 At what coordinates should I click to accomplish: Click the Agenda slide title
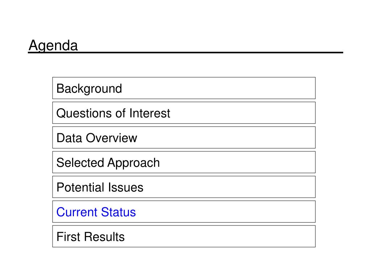click(x=53, y=45)
